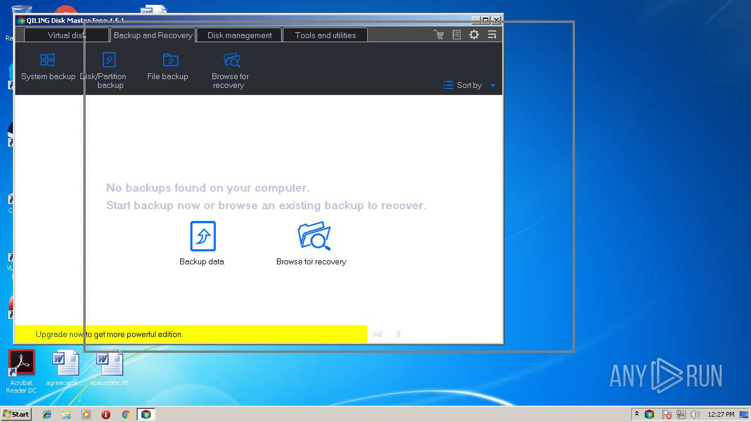Open the shopping cart purchase icon

coord(439,35)
